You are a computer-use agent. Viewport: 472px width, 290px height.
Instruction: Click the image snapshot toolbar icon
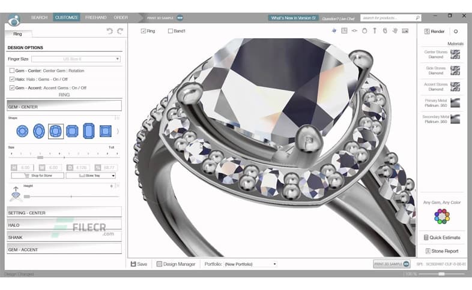pyautogui.click(x=405, y=31)
